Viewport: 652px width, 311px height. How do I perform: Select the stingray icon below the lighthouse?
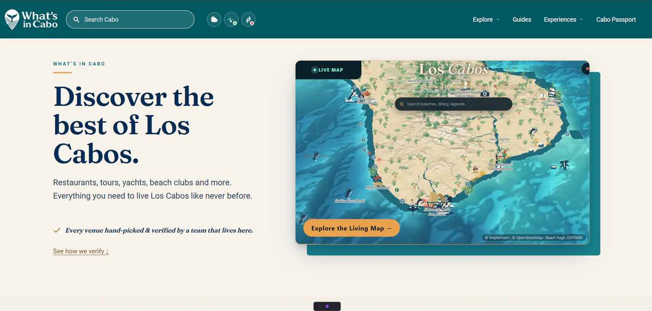tap(413, 209)
